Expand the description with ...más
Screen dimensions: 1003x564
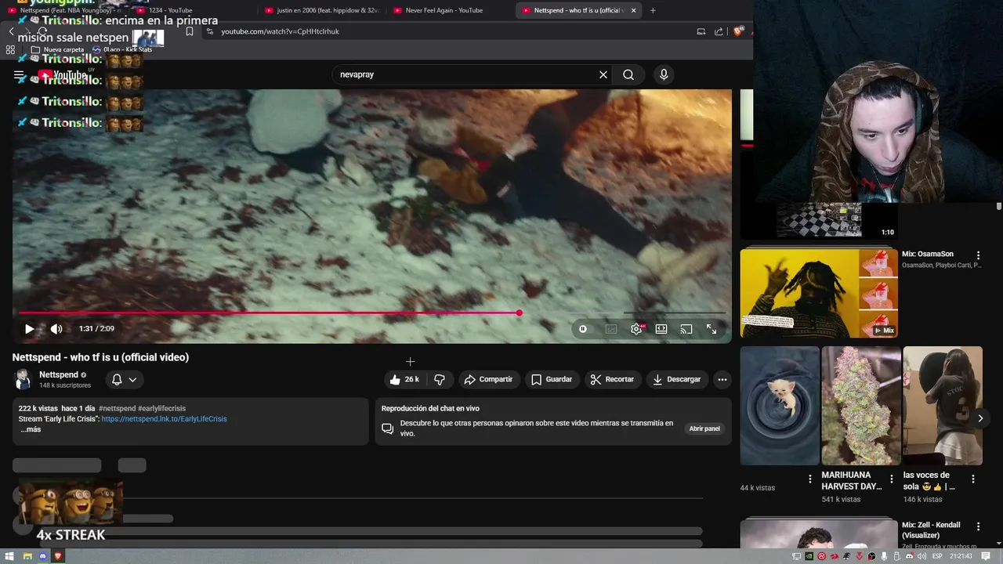31,429
